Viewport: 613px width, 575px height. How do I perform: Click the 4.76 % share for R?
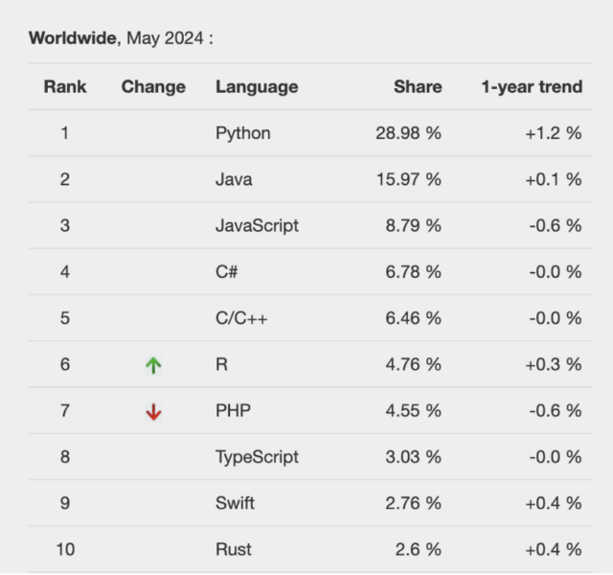[413, 364]
